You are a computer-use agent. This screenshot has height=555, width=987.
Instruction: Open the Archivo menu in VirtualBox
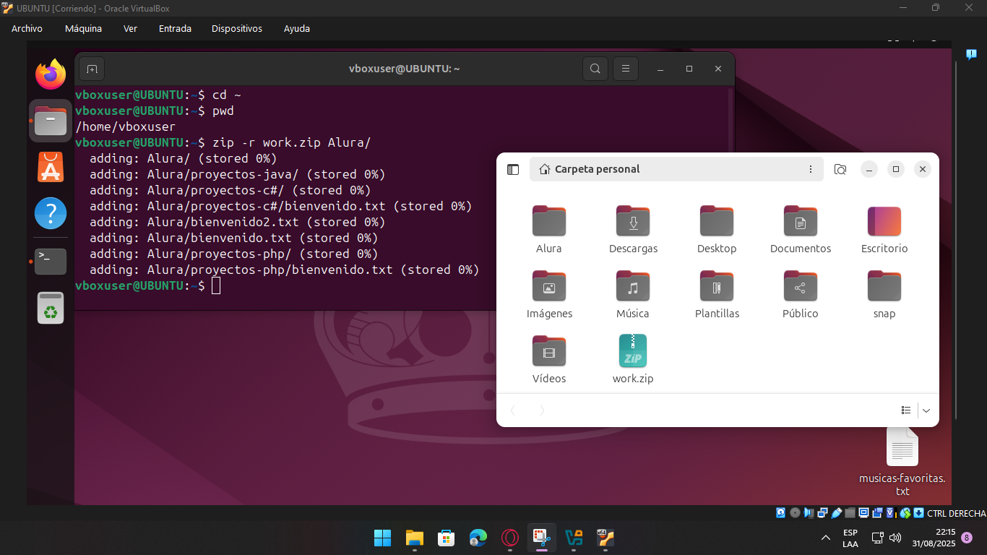coord(27,29)
